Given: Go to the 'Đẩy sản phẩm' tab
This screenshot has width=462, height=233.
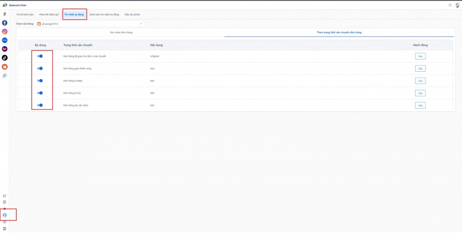Looking at the screenshot, I should [132, 14].
